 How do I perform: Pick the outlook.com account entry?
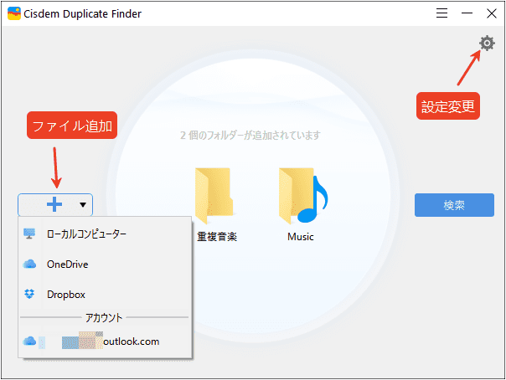point(105,341)
